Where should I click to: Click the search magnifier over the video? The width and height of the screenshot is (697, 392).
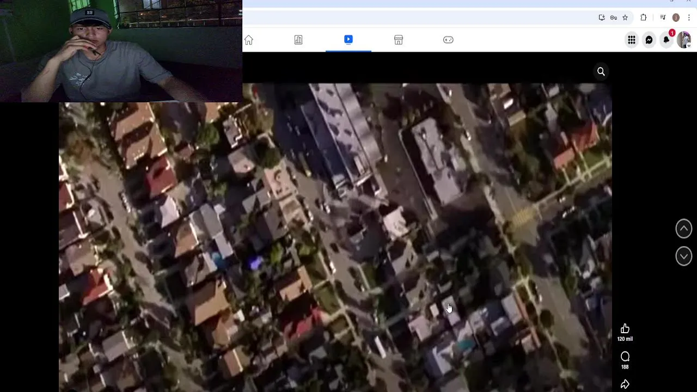(x=601, y=71)
